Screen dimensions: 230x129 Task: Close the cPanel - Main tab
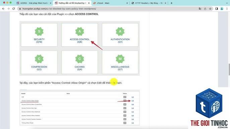(127, 3)
